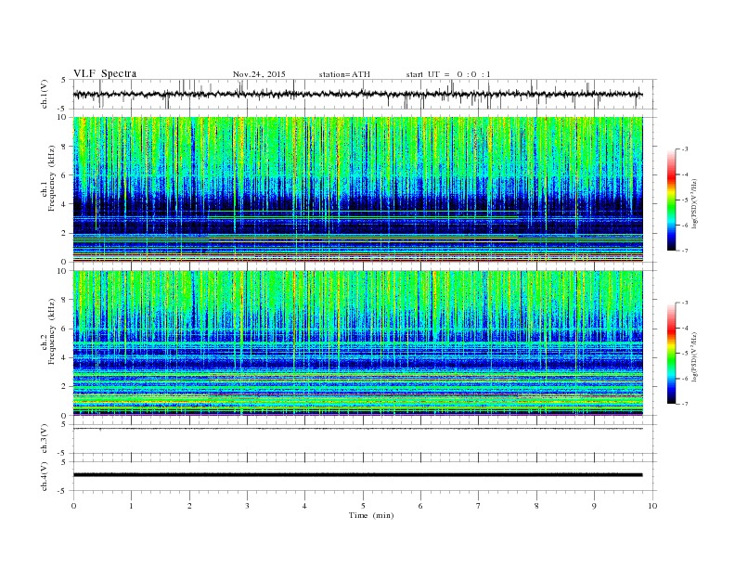Click the time axis tick label "6"
This screenshot has width=735, height=568.
(x=420, y=506)
